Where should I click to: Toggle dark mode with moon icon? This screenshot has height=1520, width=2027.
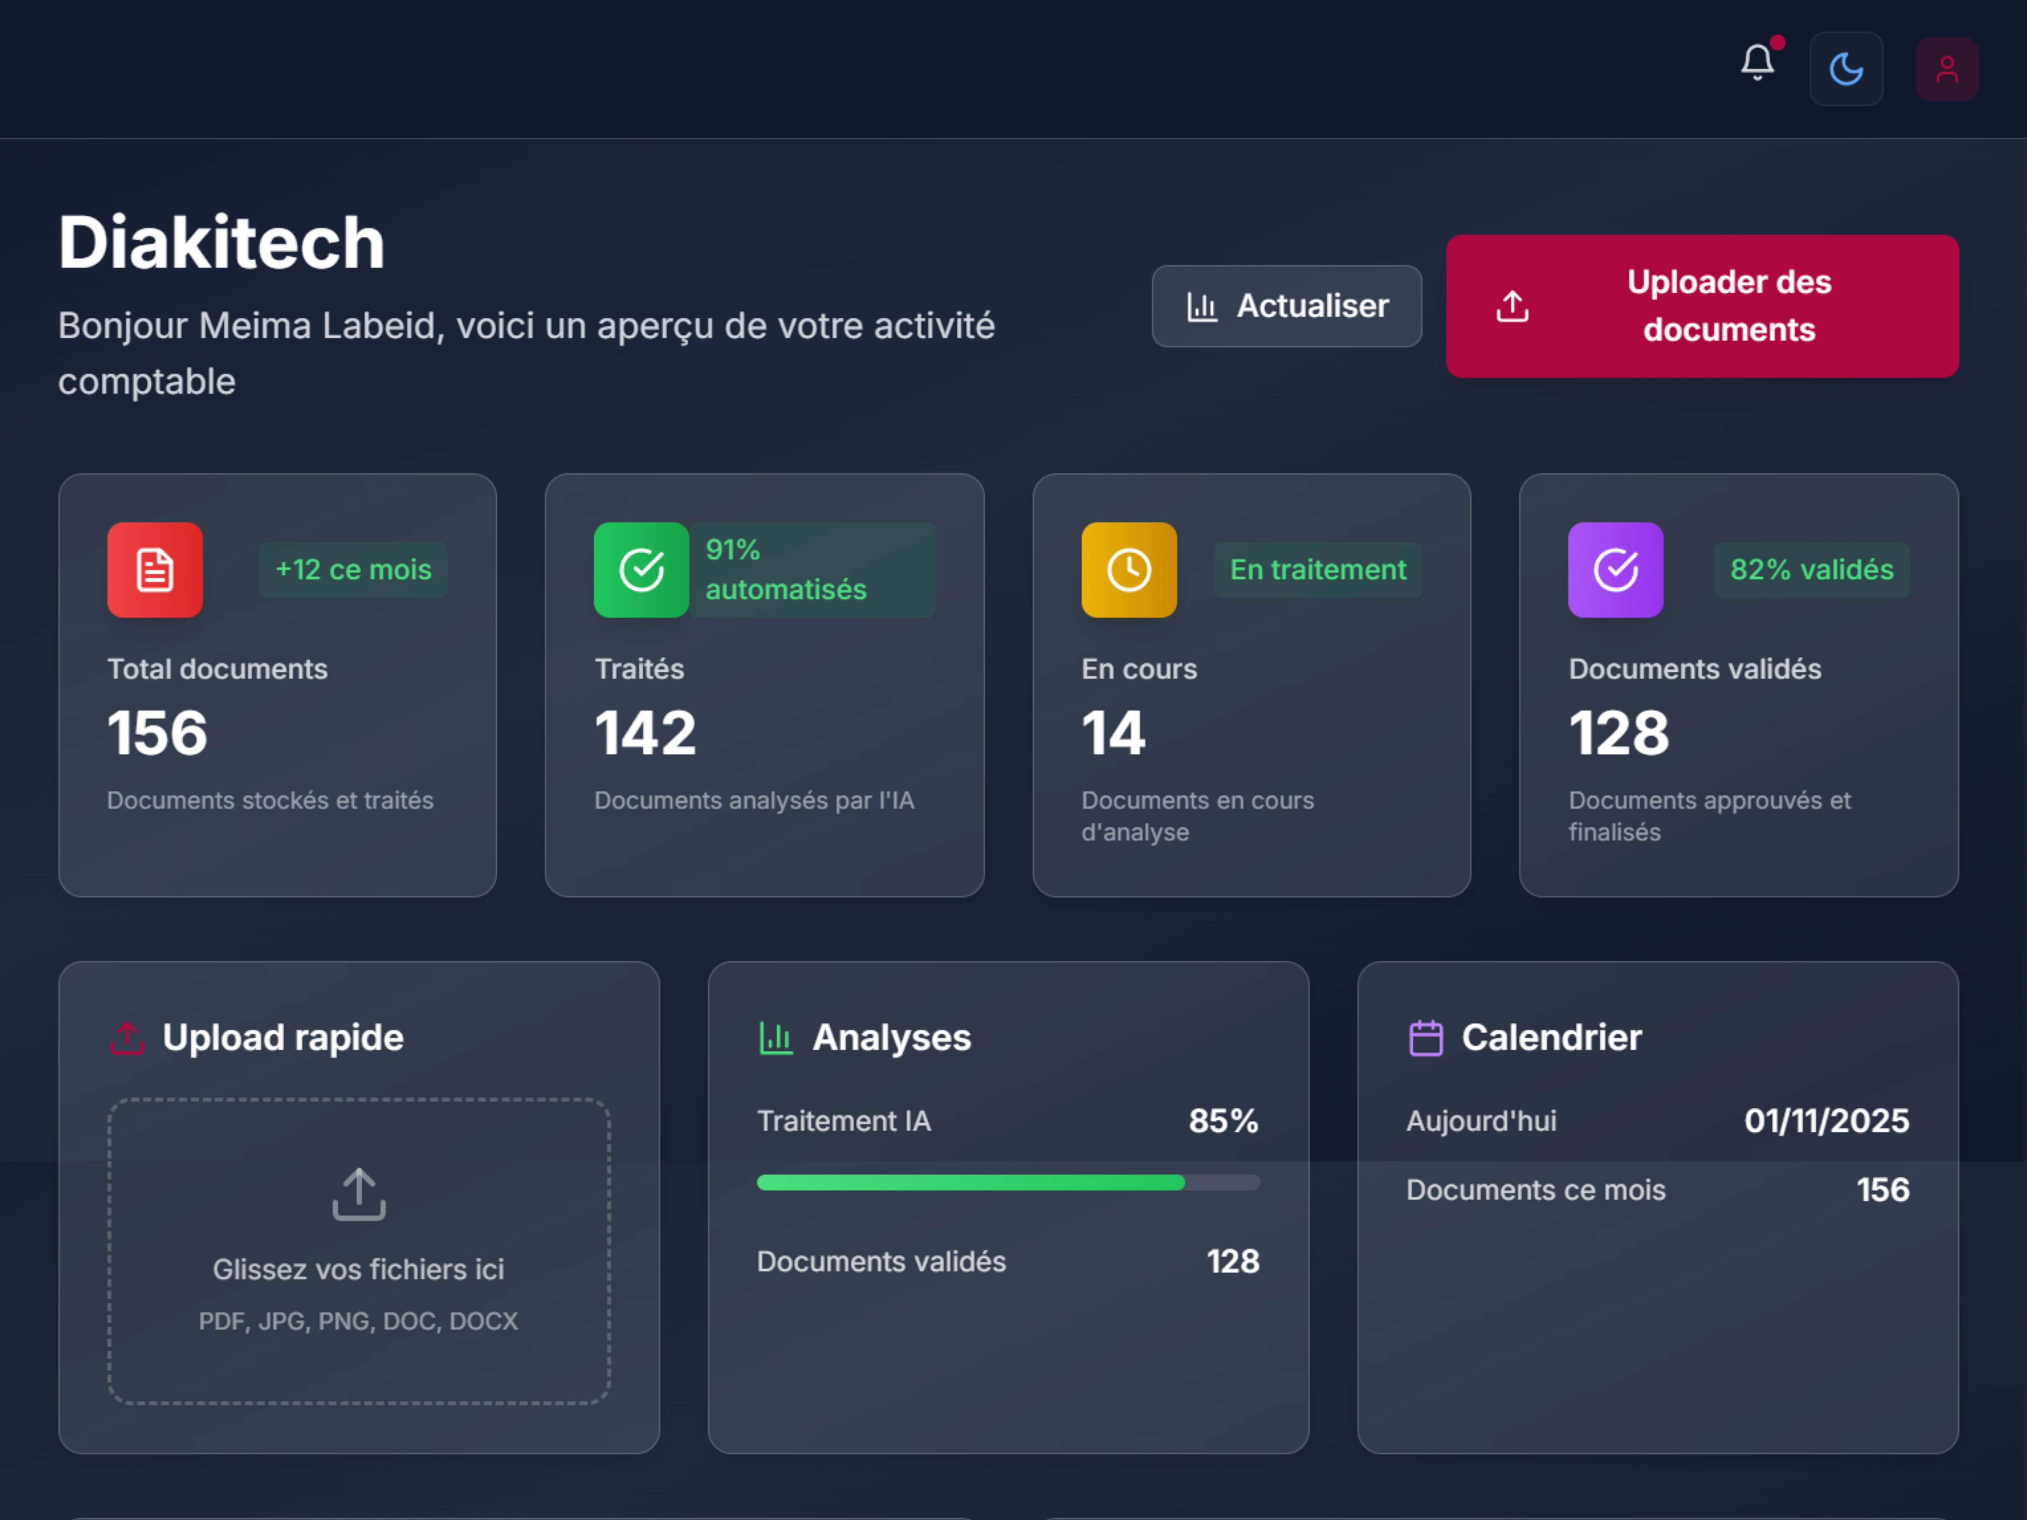click(1845, 70)
